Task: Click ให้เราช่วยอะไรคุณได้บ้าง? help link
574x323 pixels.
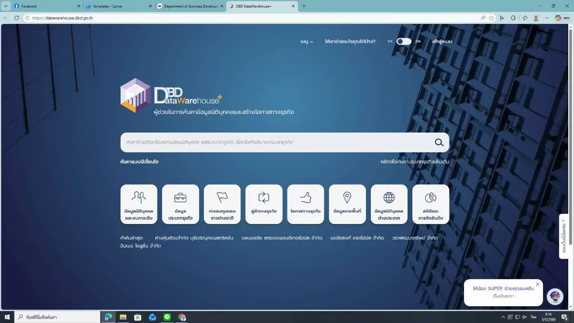Action: coord(350,42)
